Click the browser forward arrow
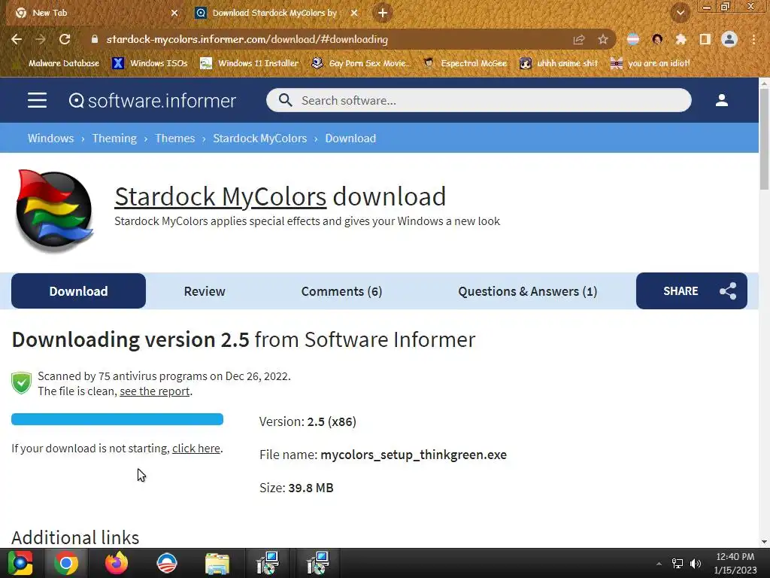The height and width of the screenshot is (578, 770). (41, 39)
